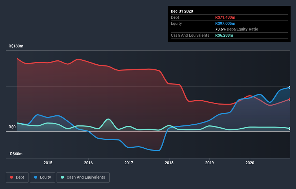The image size is (296, 189).
Task: Click the R$0 y-axis label
Action: tap(12, 127)
